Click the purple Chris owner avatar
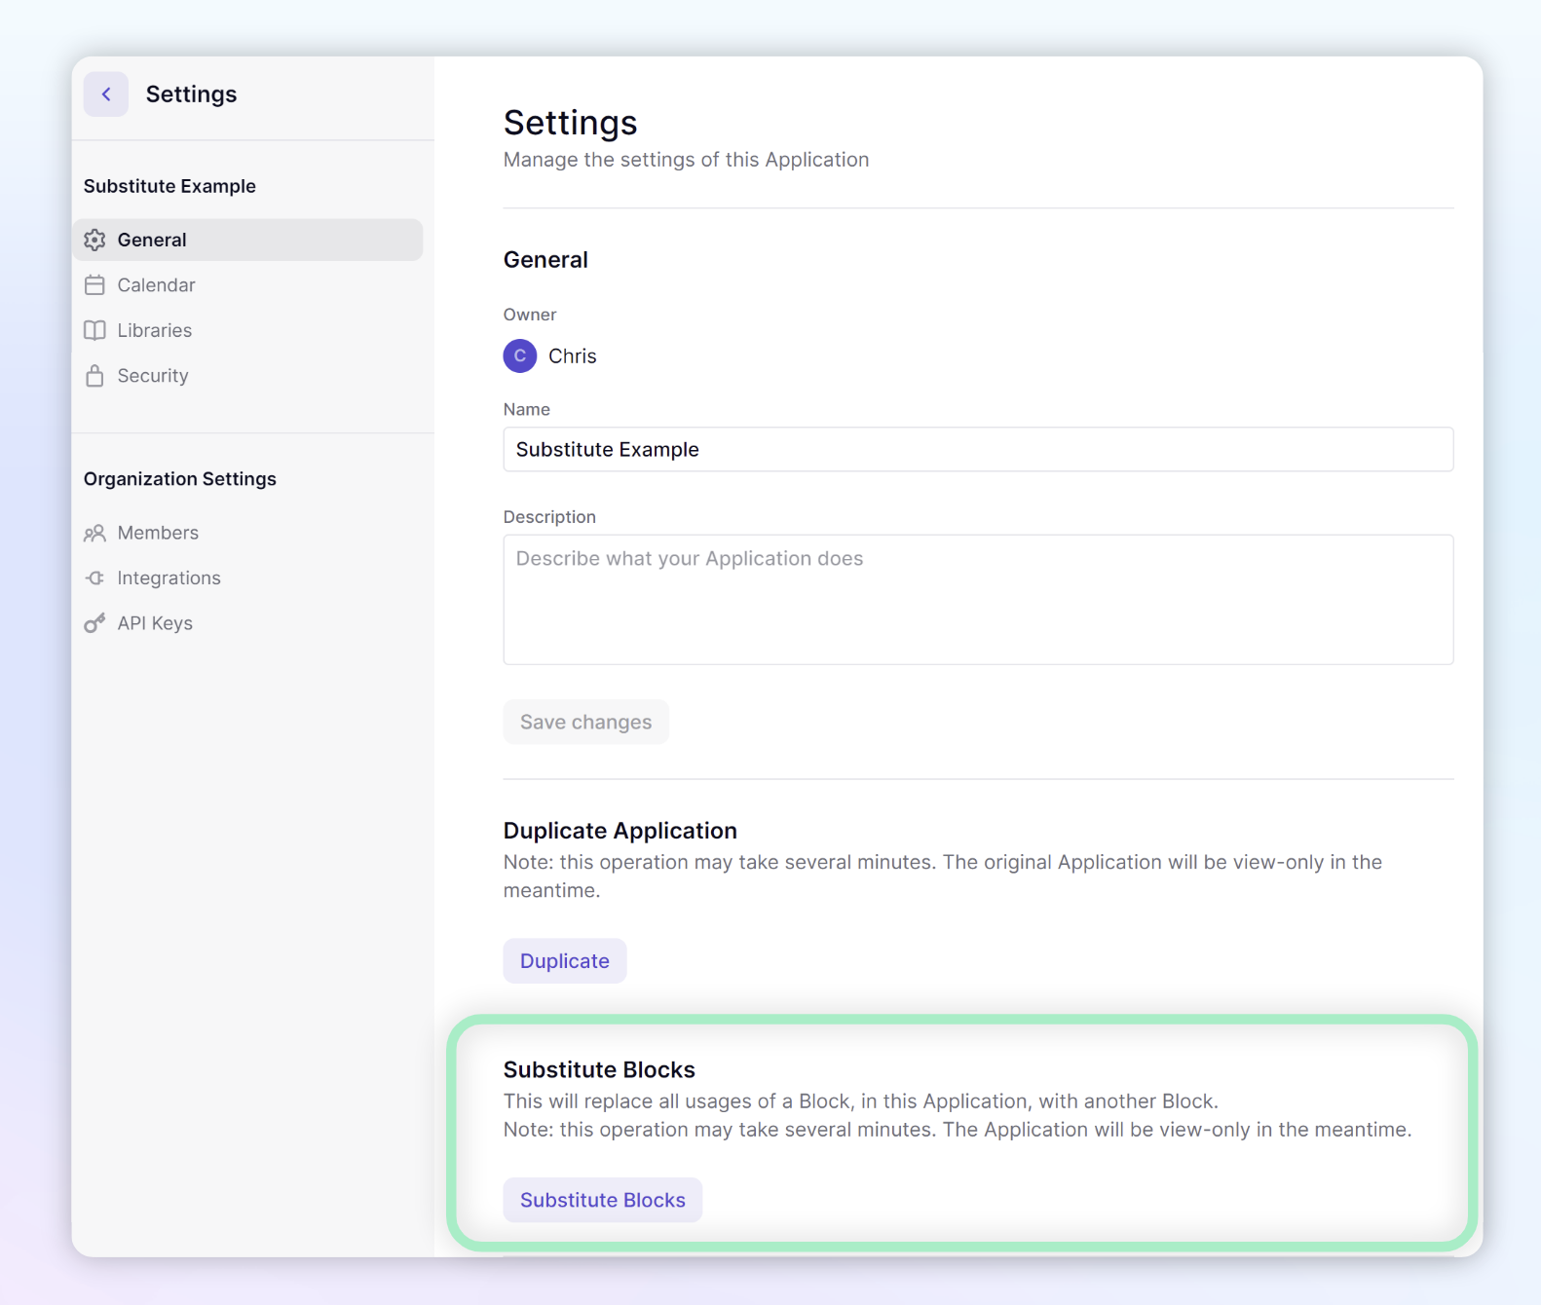The image size is (1541, 1305). click(520, 356)
